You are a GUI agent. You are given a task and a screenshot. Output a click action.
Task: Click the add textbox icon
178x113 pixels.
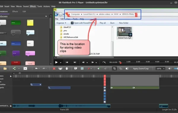tap(76, 68)
